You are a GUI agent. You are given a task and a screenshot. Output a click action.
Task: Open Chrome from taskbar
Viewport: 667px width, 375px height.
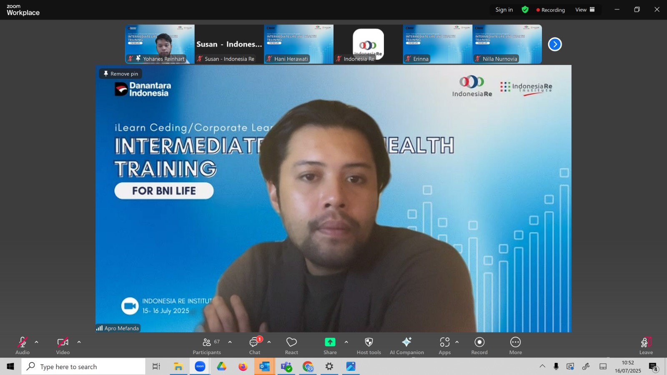308,367
